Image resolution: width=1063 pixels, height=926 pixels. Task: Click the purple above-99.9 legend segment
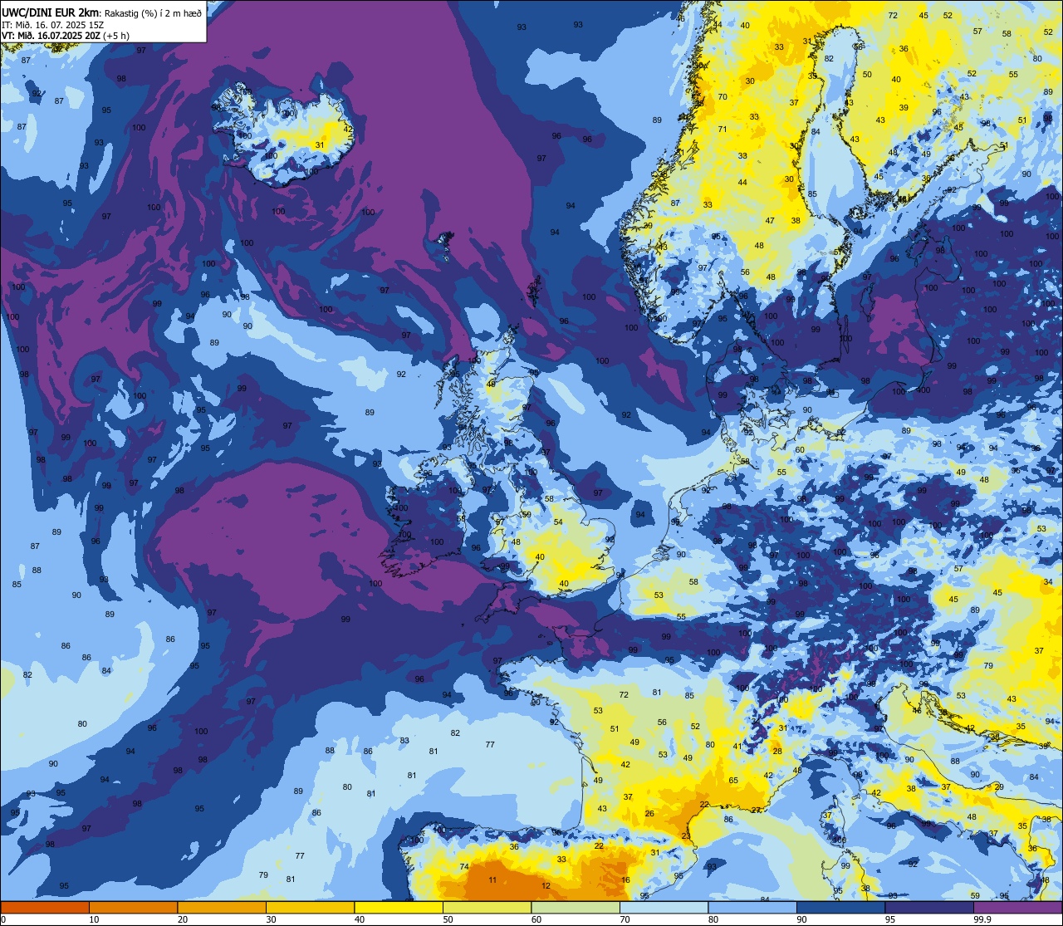pos(1017,907)
